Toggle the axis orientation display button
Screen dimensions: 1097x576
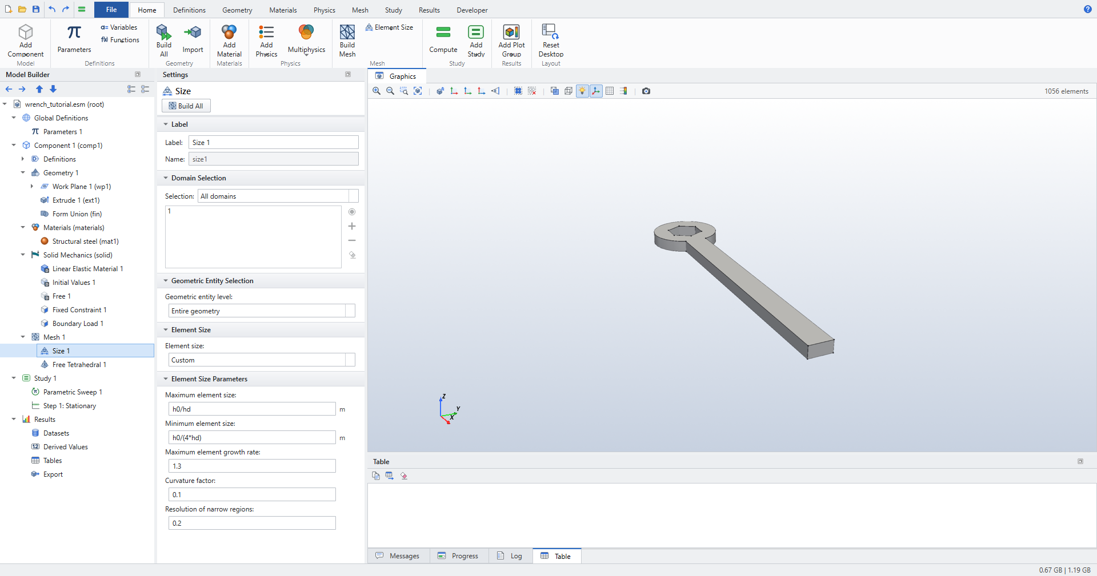click(596, 91)
